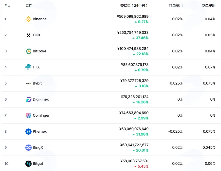
Task: Click the Phemex logo icon
Action: (28, 132)
